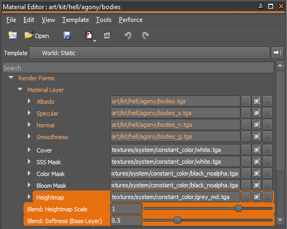Expand the Cover row
The height and width of the screenshot is (229, 287).
pos(29,150)
